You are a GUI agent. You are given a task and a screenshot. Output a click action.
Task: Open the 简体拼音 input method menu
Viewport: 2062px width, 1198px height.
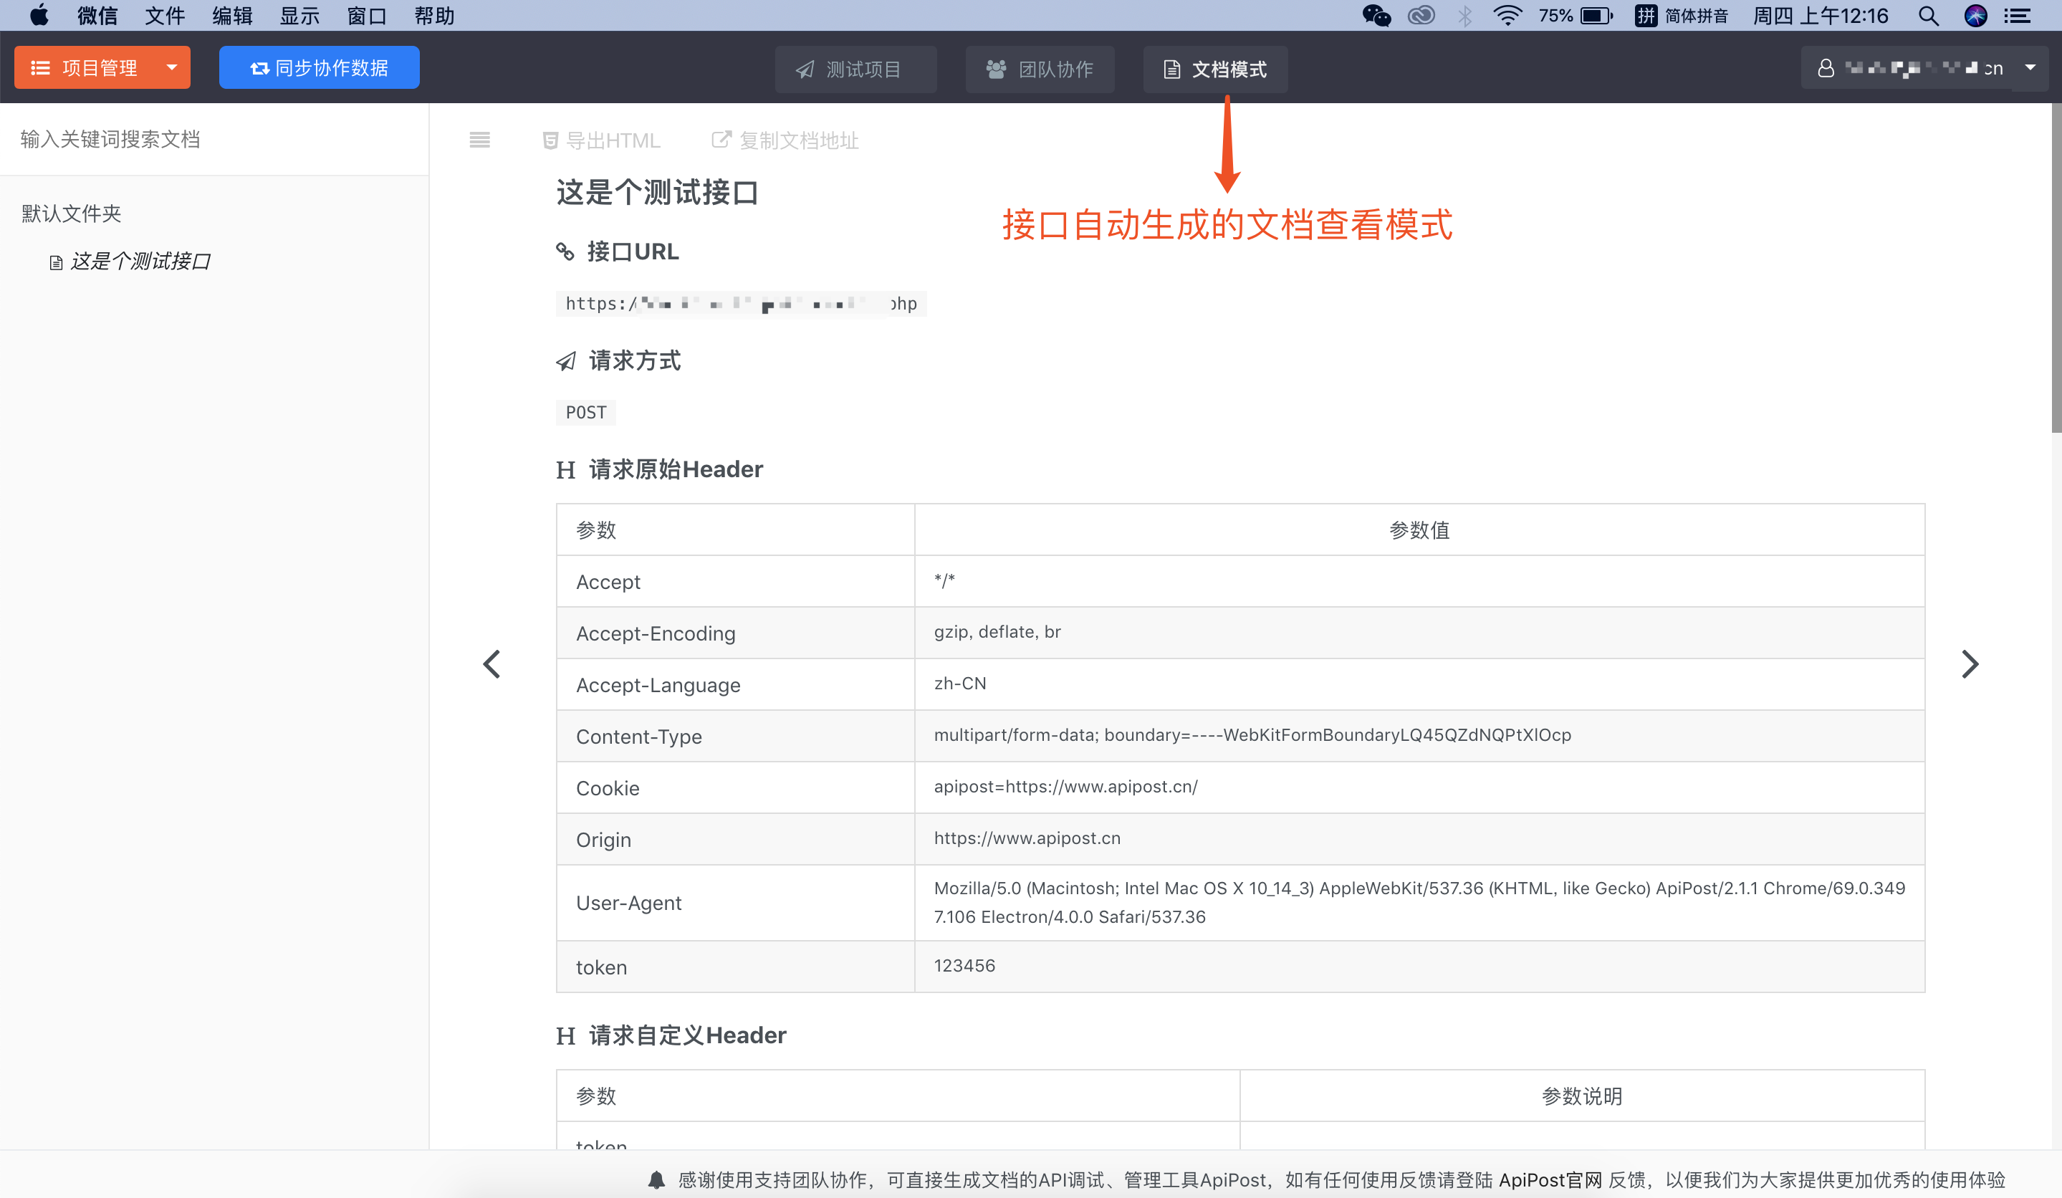(x=1682, y=16)
